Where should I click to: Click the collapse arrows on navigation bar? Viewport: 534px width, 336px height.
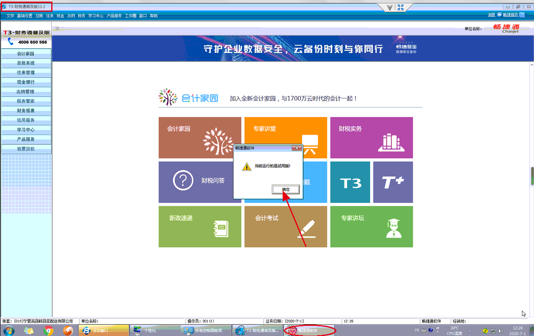coord(57,28)
